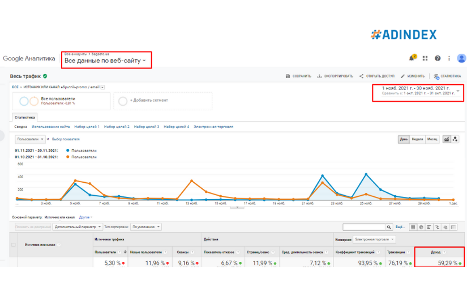Show help for Источник или канал column
Screen dimensions: 467x297
[x=59, y=245]
